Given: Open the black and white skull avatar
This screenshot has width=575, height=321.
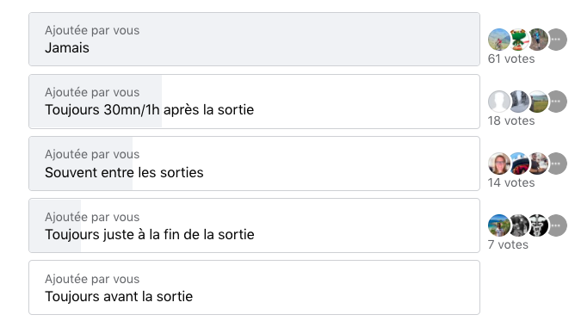Looking at the screenshot, I should pos(538,225).
